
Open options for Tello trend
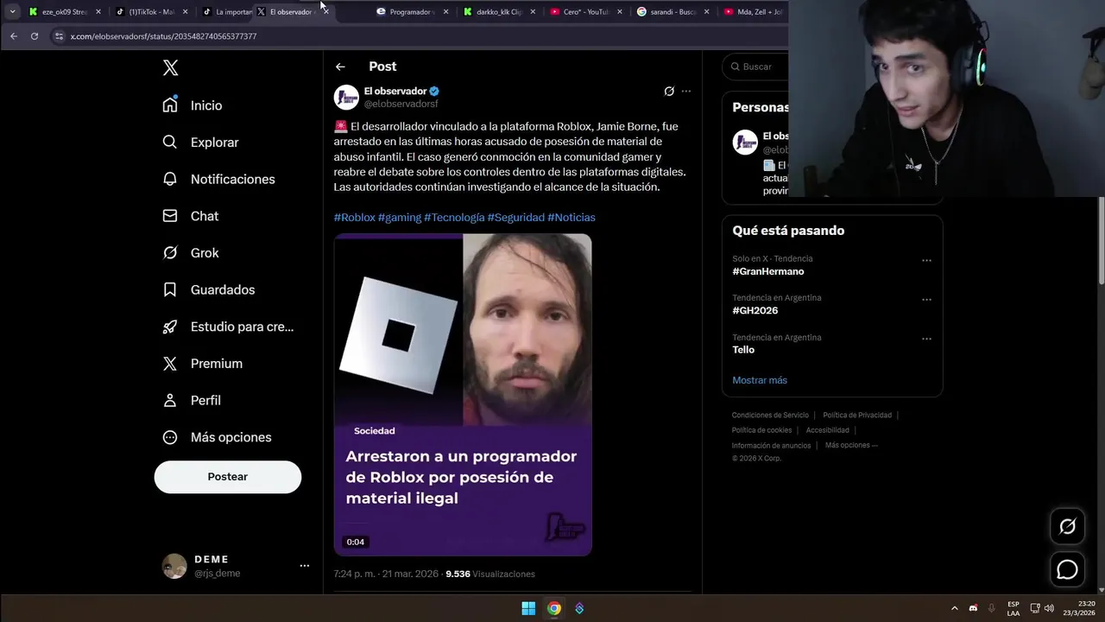(x=926, y=339)
